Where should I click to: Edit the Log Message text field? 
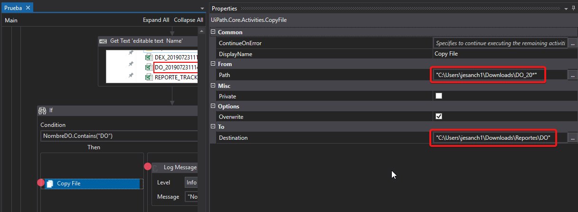tap(191, 197)
